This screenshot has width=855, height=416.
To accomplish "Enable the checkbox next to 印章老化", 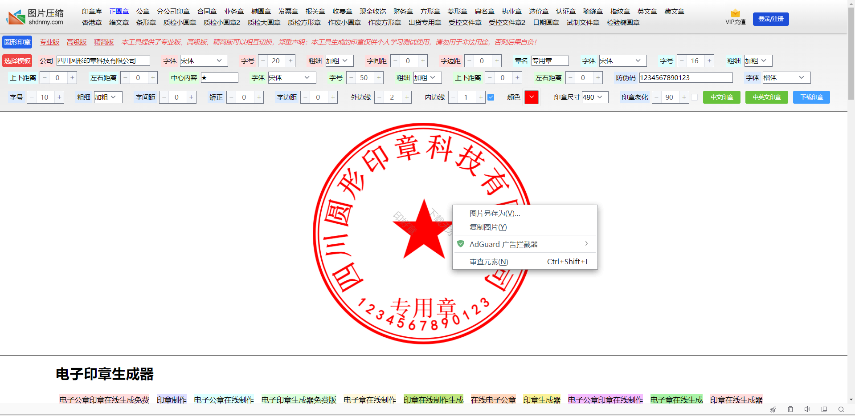I will pyautogui.click(x=695, y=97).
